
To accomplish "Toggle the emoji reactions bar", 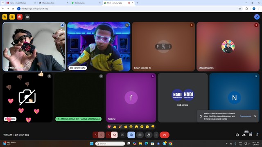I will [x=131, y=135].
